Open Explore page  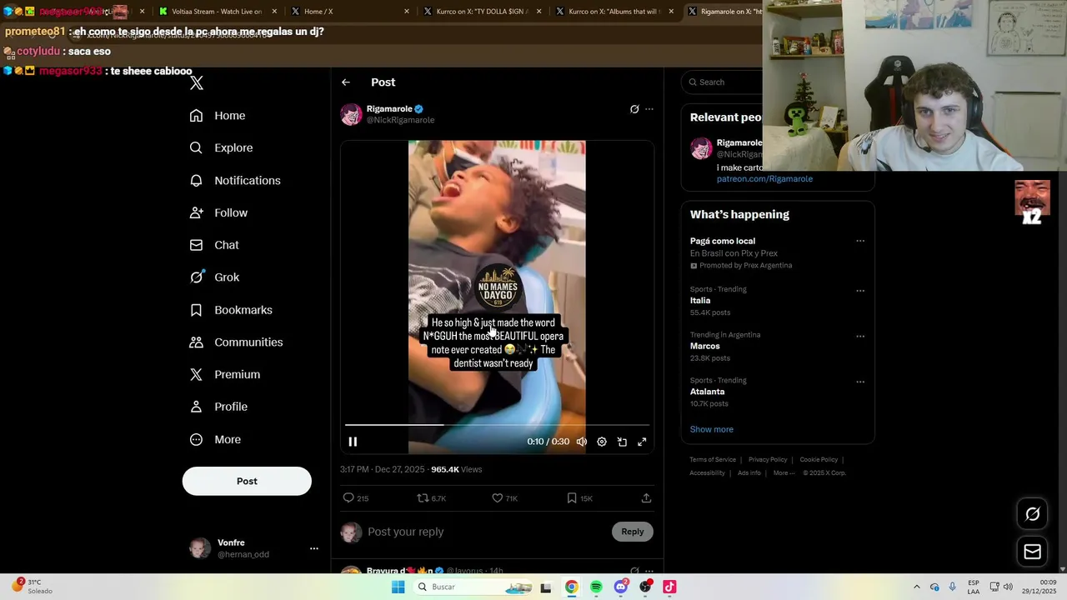tap(221, 147)
